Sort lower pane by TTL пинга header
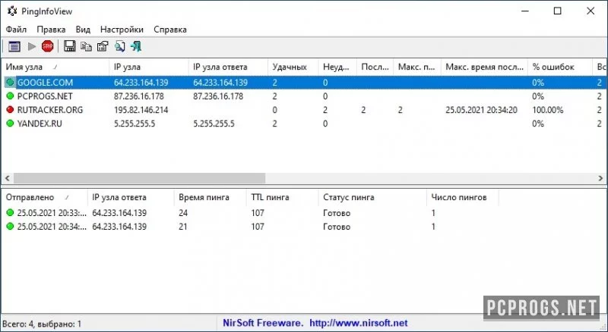 pyautogui.click(x=282, y=197)
